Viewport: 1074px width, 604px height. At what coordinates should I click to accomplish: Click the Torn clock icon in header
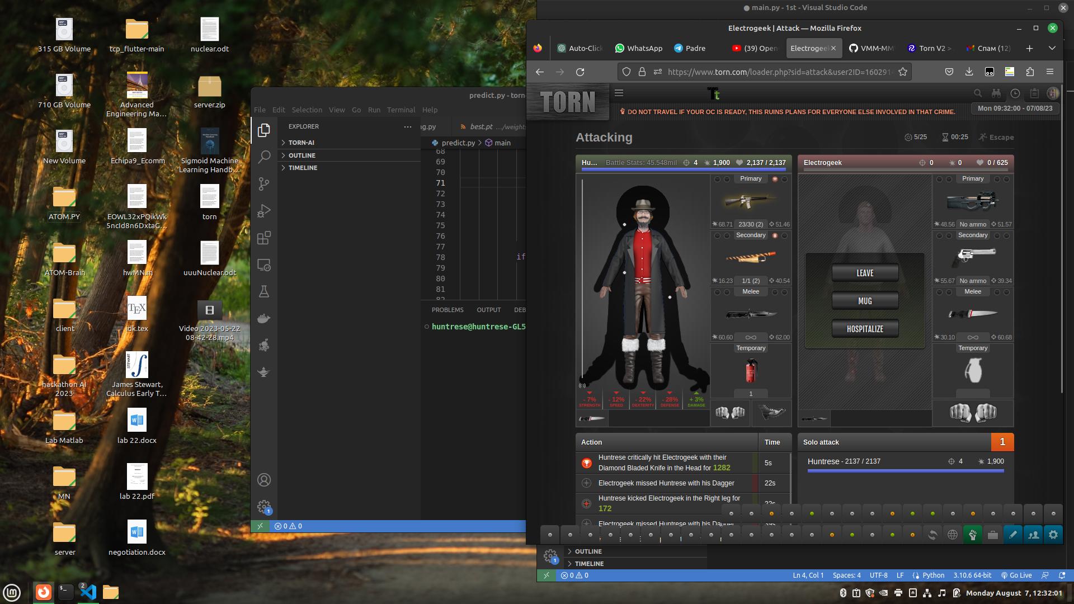1015,93
